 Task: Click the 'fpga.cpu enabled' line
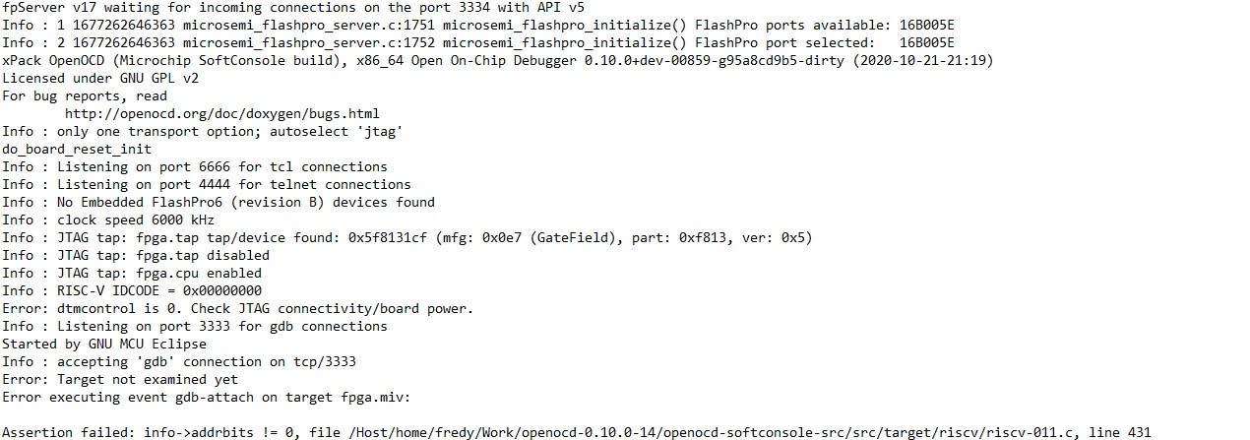click(132, 274)
